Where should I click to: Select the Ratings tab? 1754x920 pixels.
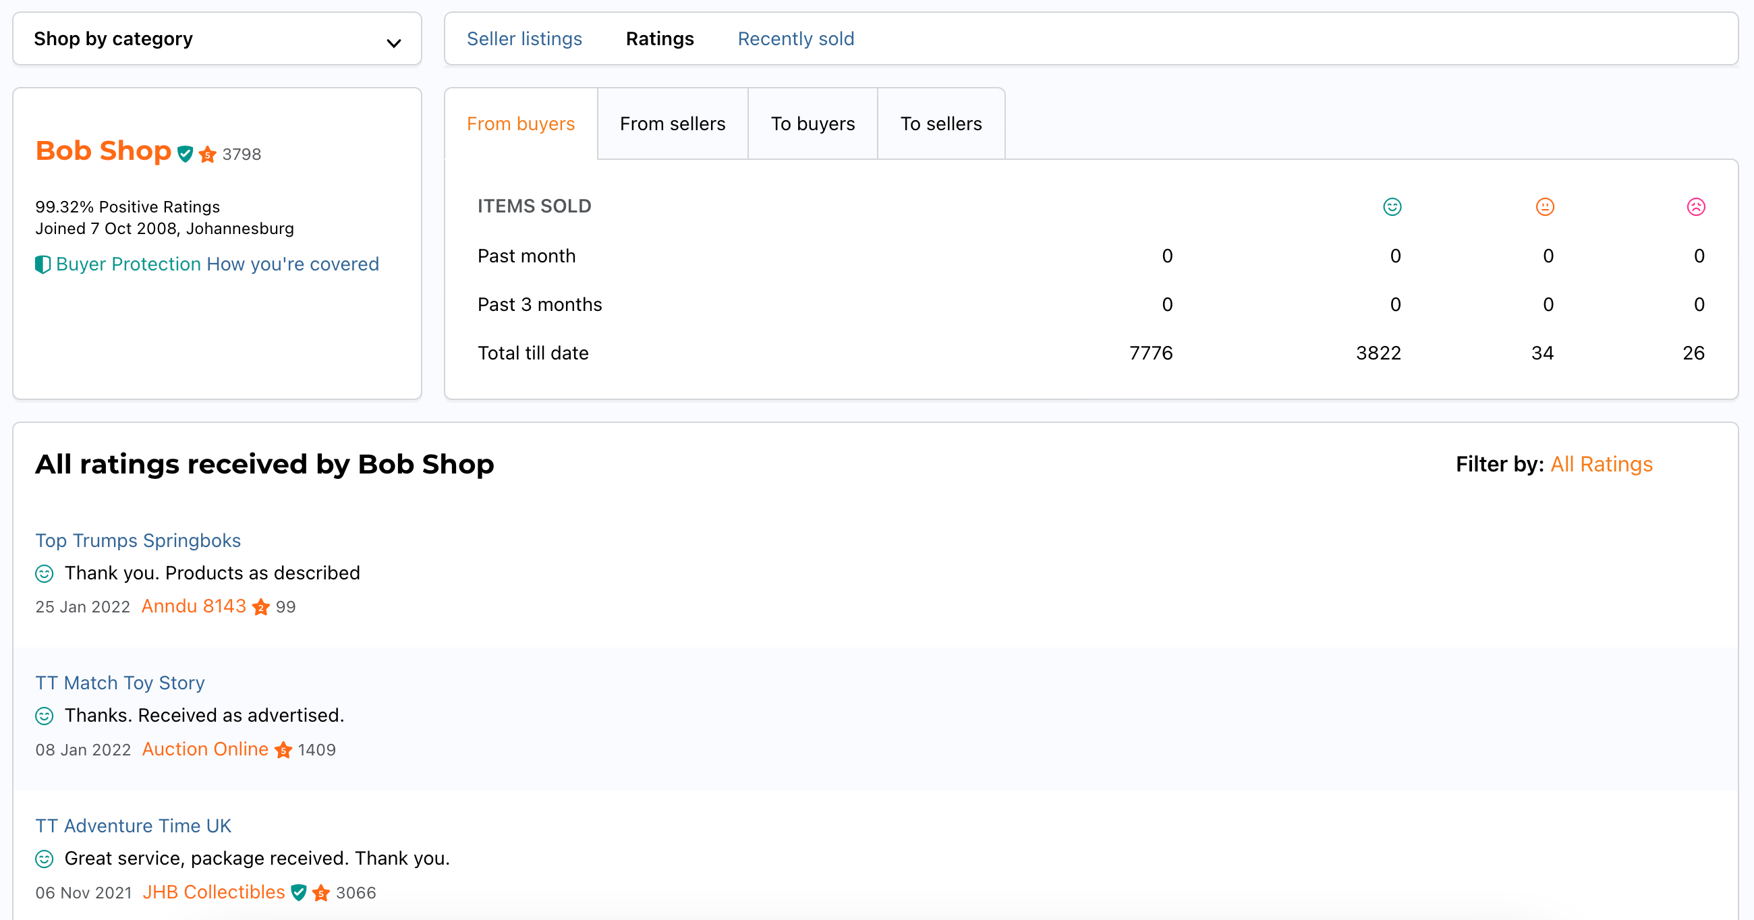tap(660, 39)
